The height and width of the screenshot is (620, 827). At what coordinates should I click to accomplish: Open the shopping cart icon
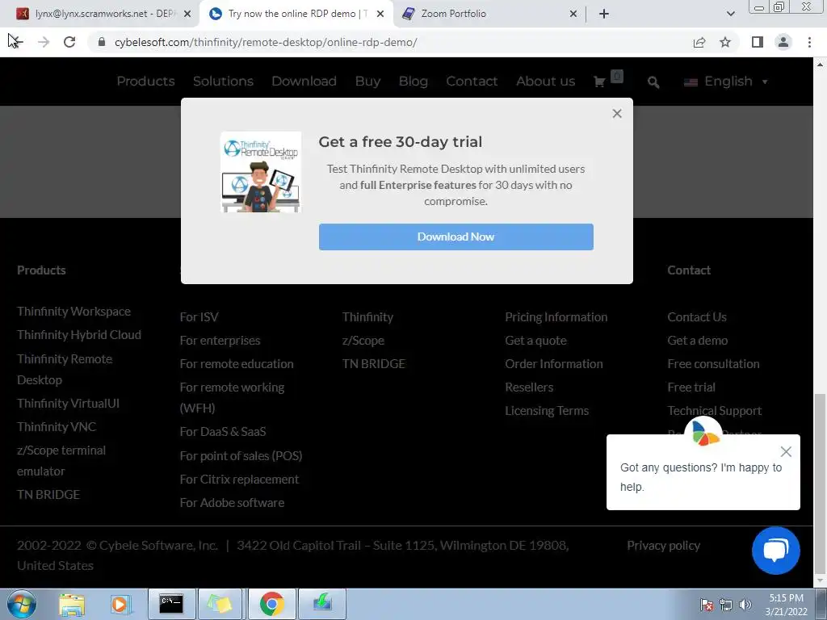[x=600, y=82]
